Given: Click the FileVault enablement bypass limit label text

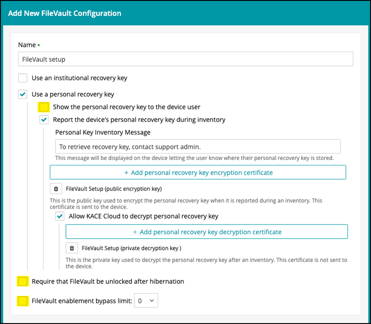Looking at the screenshot, I should [82, 301].
